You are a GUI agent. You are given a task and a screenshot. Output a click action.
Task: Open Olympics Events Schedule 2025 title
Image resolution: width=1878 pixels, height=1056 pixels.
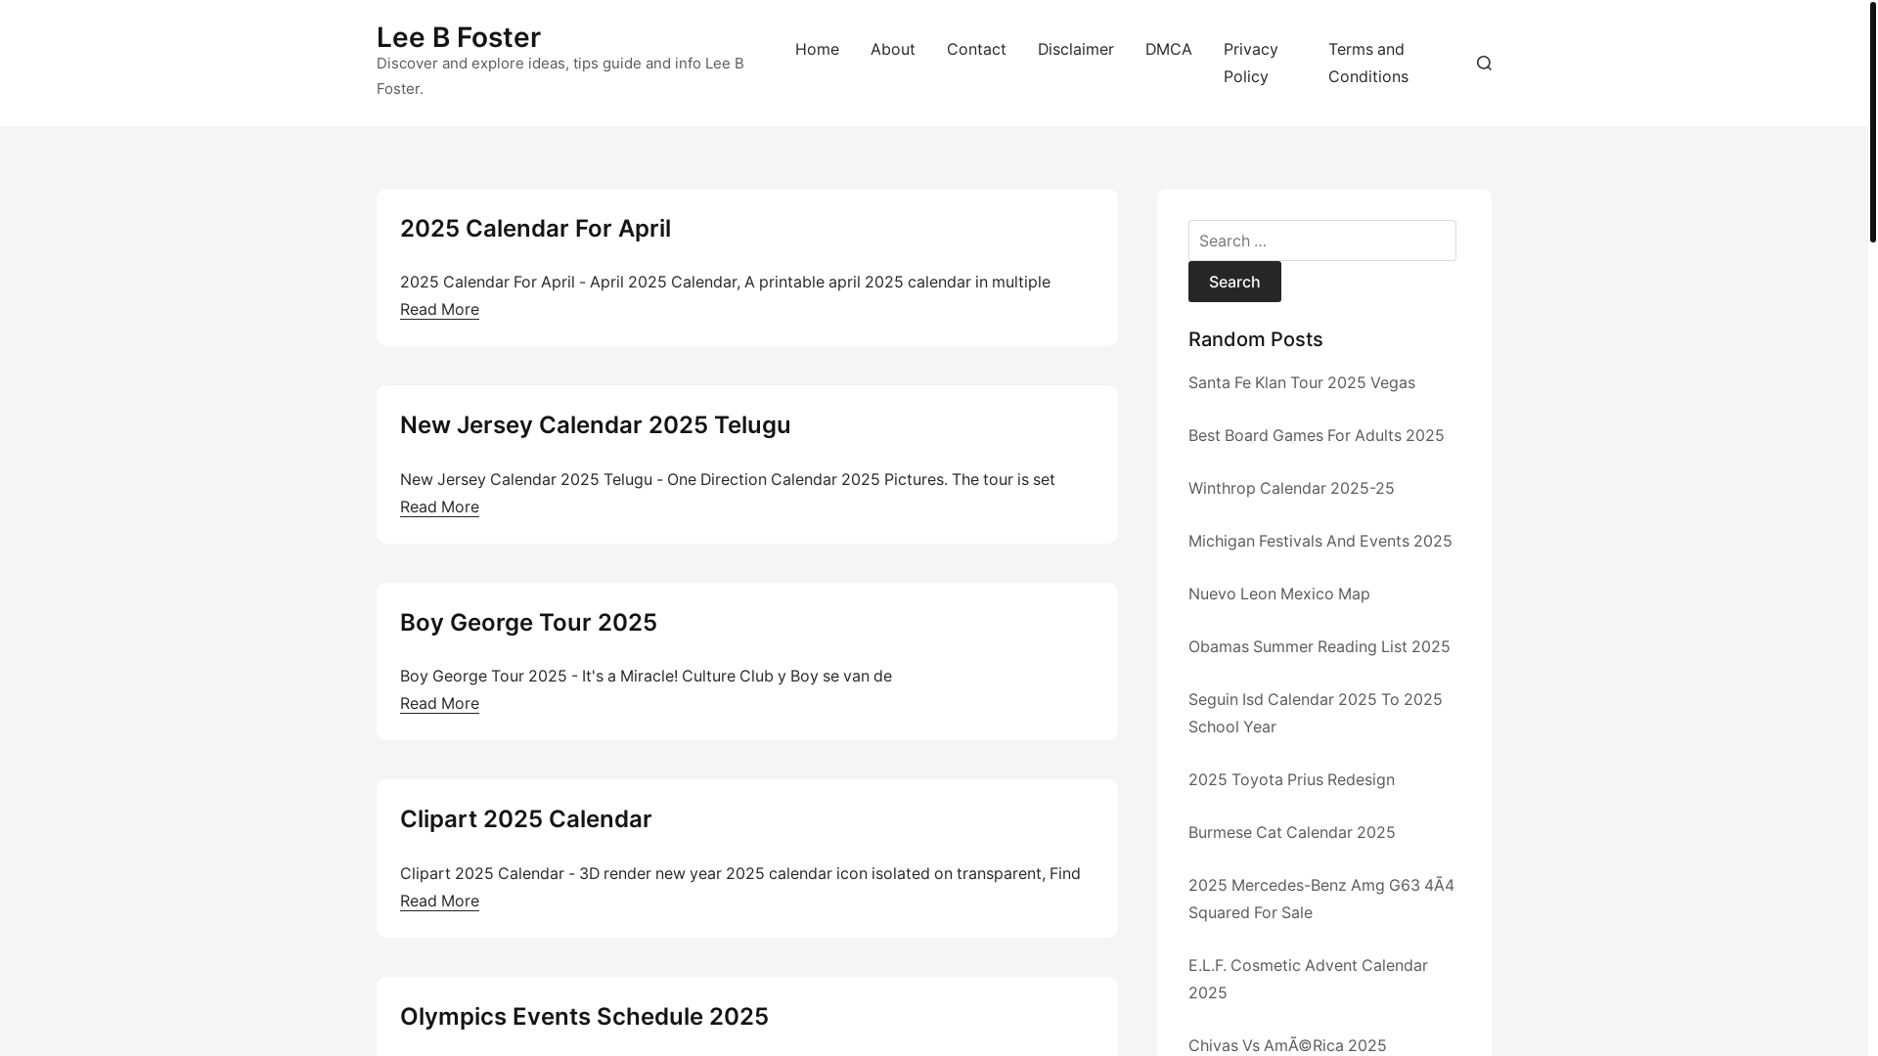point(584,1016)
